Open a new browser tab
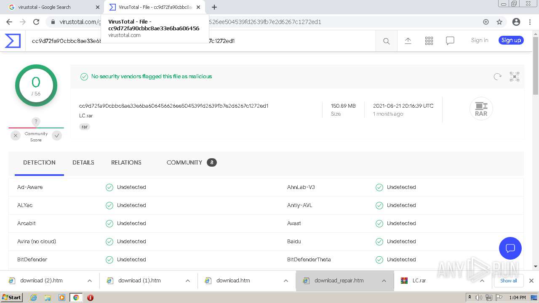The width and height of the screenshot is (539, 303). (214, 7)
